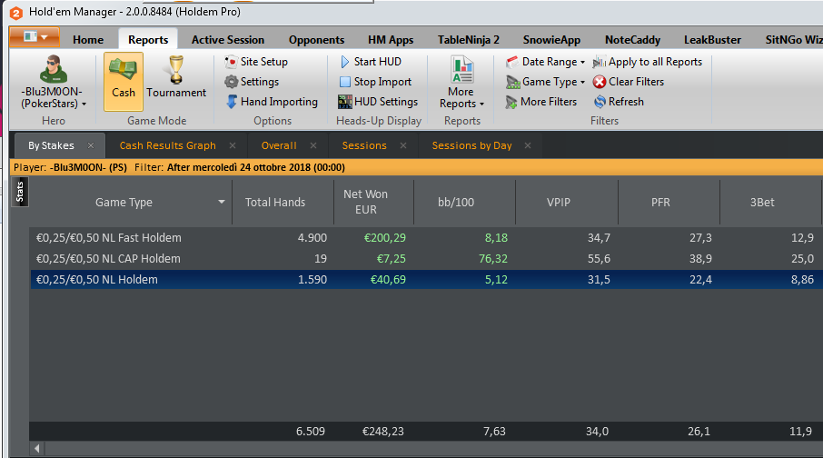The height and width of the screenshot is (458, 823).
Task: Click the Clear Filters label
Action: (636, 82)
